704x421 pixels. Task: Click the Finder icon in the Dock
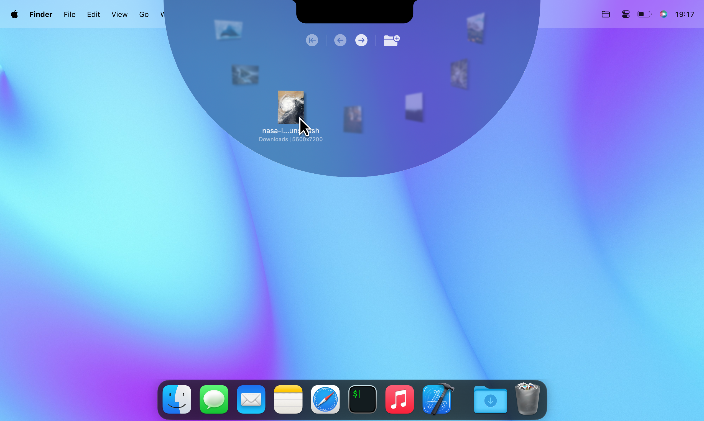[177, 399]
